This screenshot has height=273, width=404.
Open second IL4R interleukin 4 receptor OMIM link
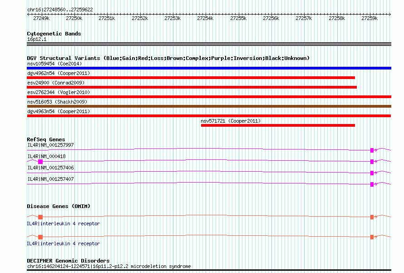(x=64, y=243)
